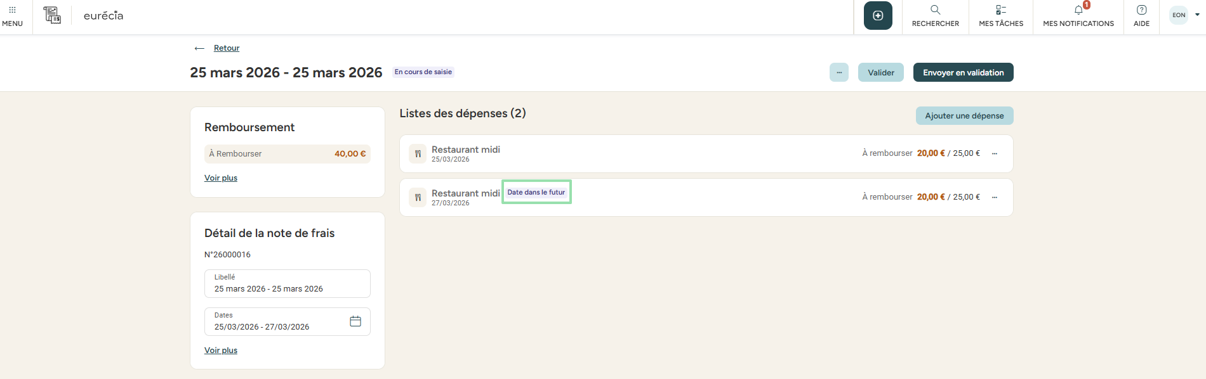Open the Rechercher search icon
This screenshot has width=1206, height=379.
[x=936, y=10]
